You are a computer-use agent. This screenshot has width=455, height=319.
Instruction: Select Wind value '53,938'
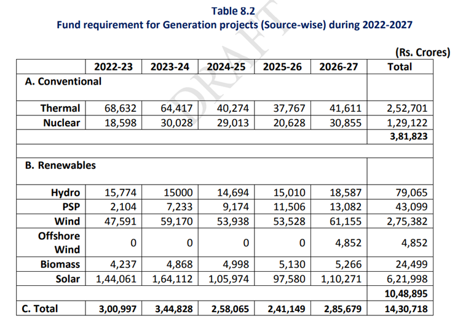pyautogui.click(x=233, y=221)
